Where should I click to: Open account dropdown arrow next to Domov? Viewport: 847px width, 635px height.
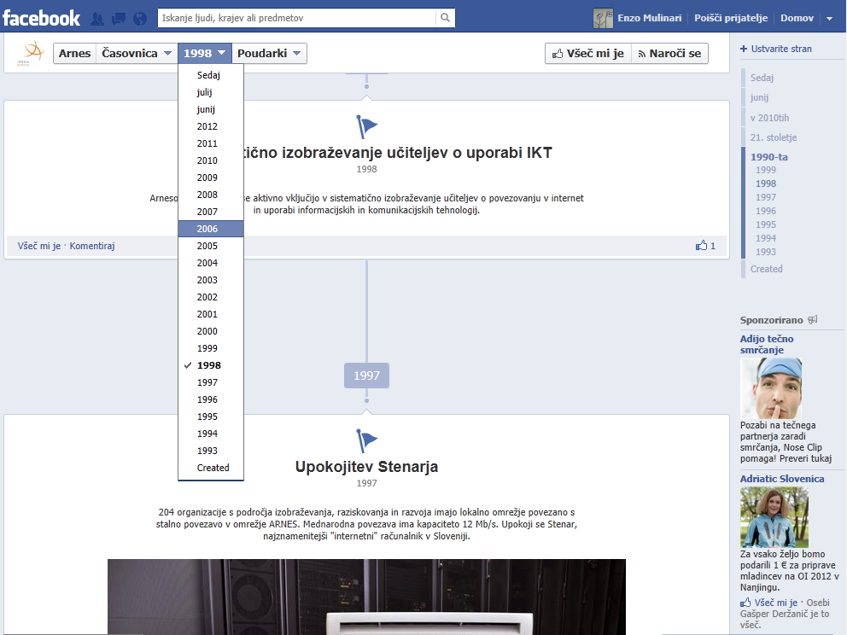click(x=829, y=18)
